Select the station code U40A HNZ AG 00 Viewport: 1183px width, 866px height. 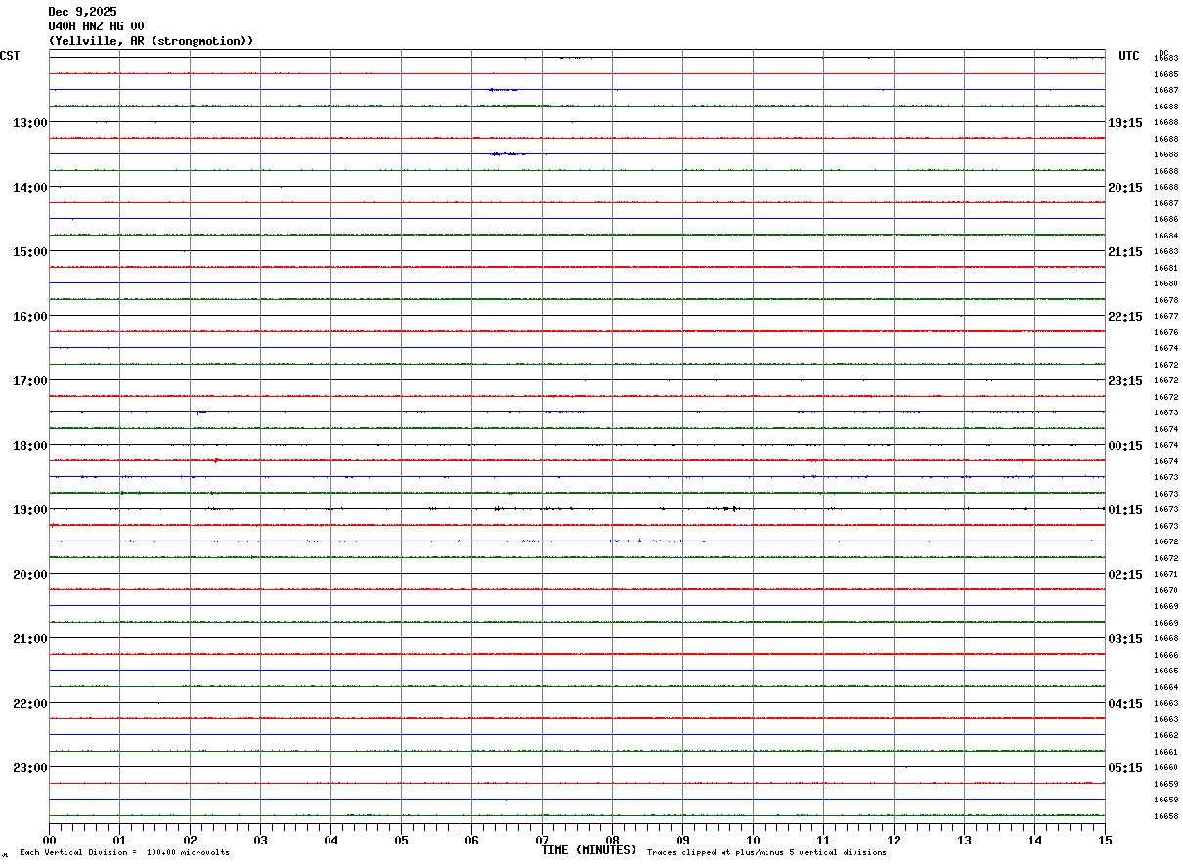(x=96, y=26)
